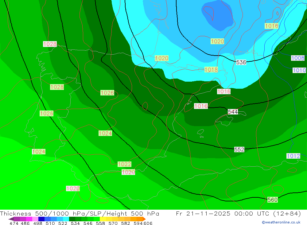Click the legend value 606
This screenshot has height=225, width=307.
148,223
